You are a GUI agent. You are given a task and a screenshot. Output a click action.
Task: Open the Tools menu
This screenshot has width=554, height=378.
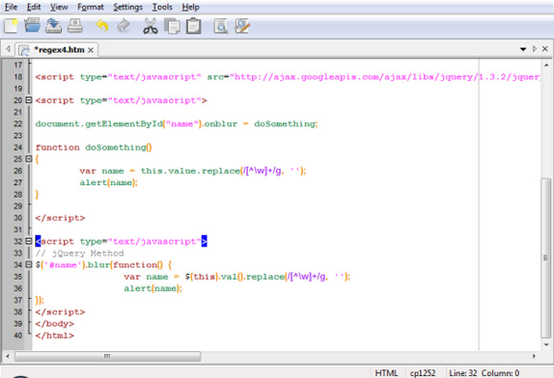tap(162, 7)
